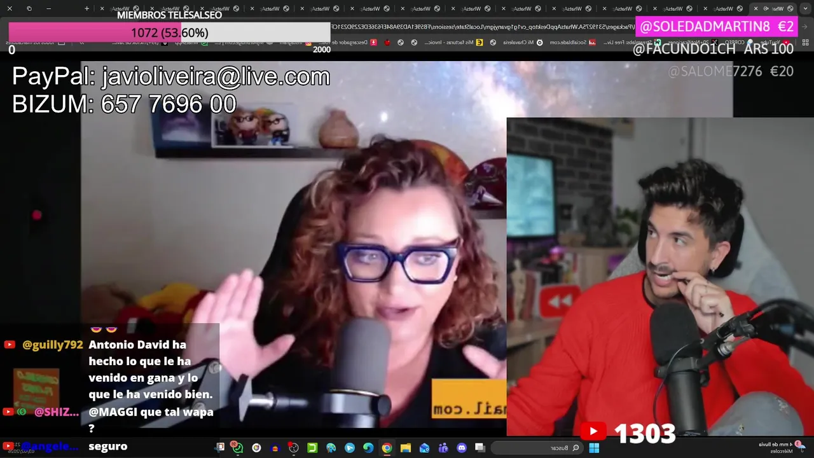814x458 pixels.
Task: Open a new browser tab with plus button
Action: 86,8
